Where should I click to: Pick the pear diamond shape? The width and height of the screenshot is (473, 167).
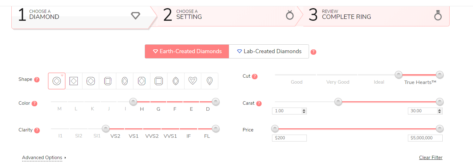[209, 81]
